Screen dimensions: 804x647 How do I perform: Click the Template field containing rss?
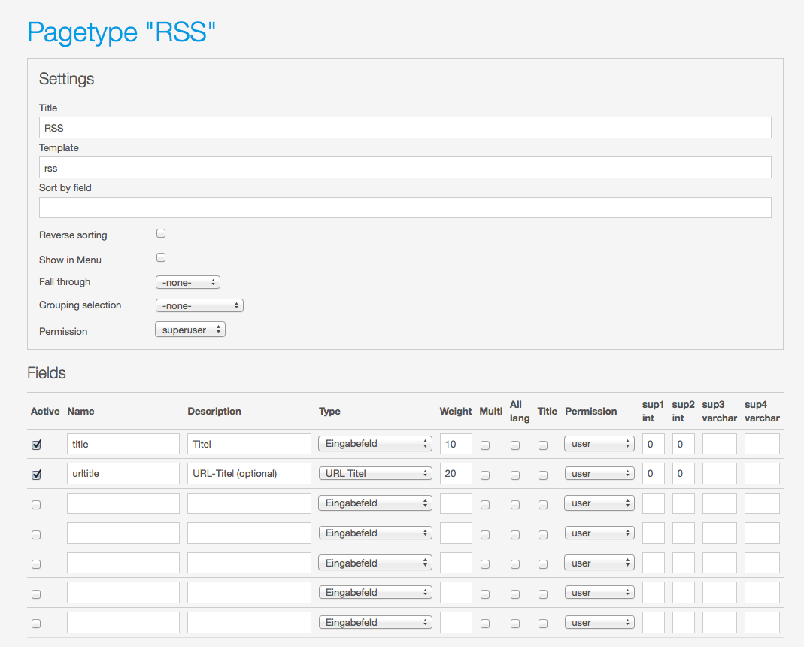click(405, 168)
